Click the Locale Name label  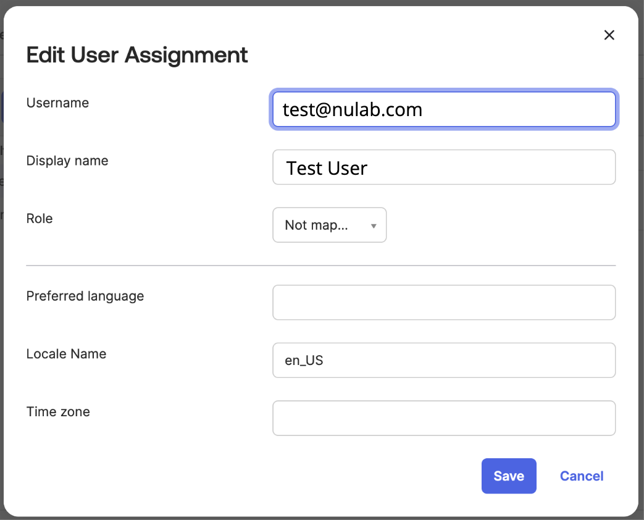[66, 354]
